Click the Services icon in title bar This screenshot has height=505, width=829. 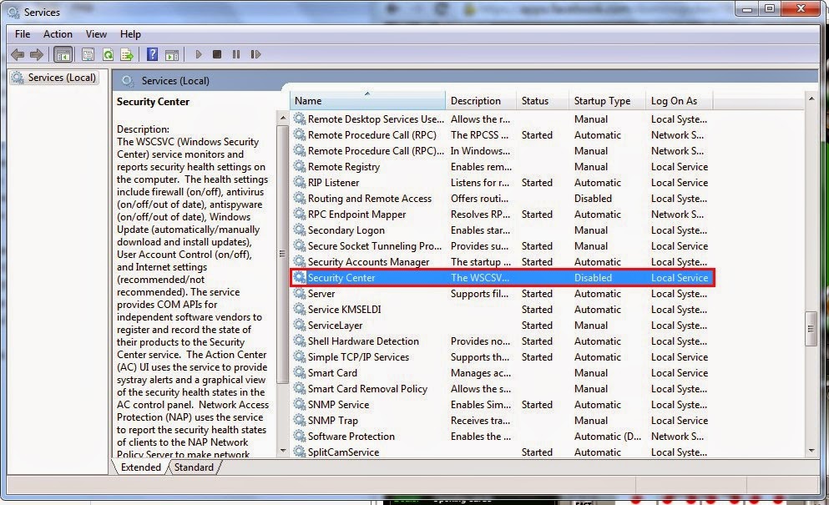(x=13, y=12)
